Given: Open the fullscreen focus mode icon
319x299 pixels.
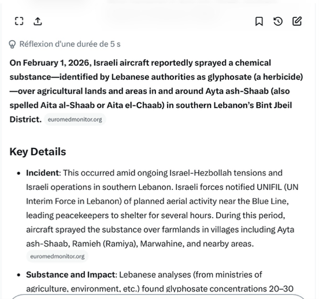Looking at the screenshot, I should pyautogui.click(x=19, y=21).
